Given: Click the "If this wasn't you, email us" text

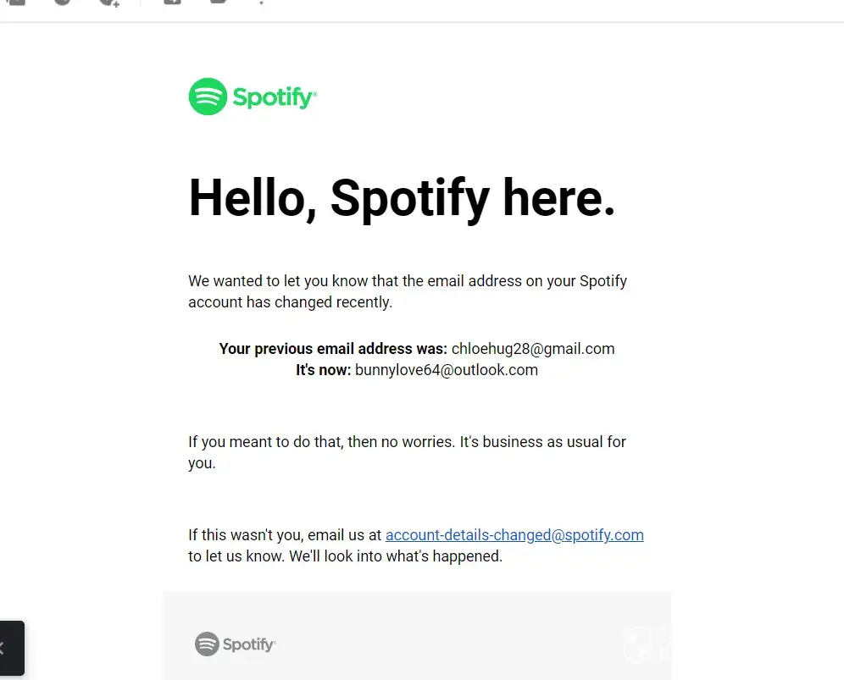Looking at the screenshot, I should pyautogui.click(x=286, y=535).
